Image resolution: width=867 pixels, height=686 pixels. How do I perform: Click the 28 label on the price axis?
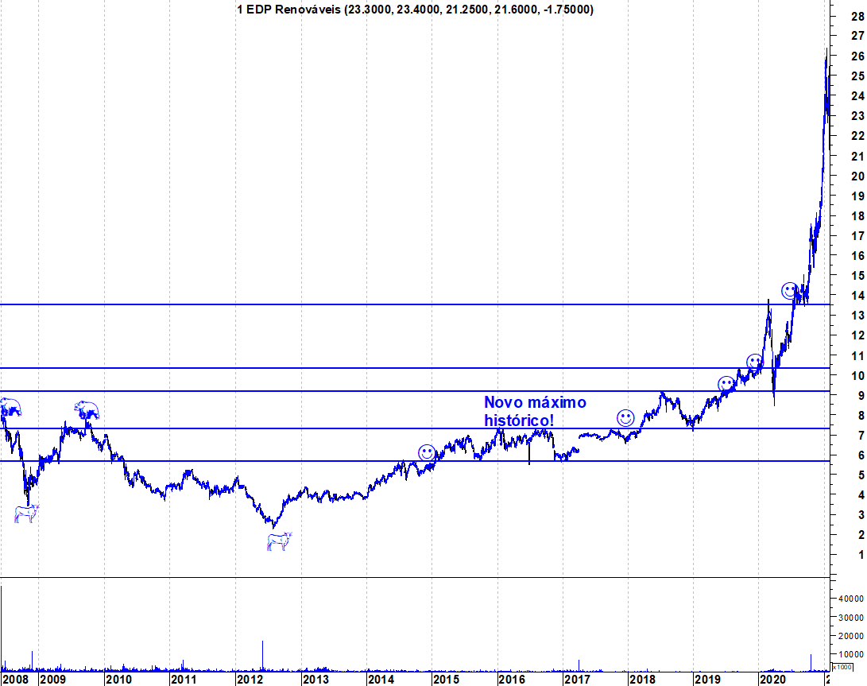[x=857, y=17]
